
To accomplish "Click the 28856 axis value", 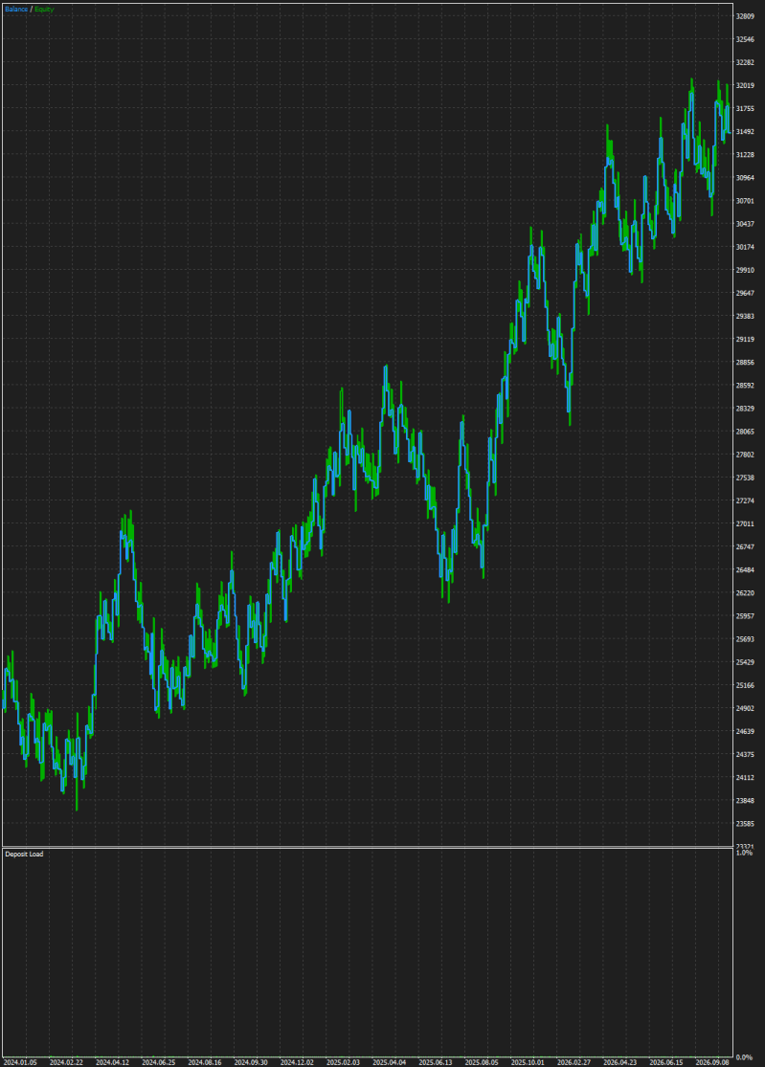I will point(745,363).
